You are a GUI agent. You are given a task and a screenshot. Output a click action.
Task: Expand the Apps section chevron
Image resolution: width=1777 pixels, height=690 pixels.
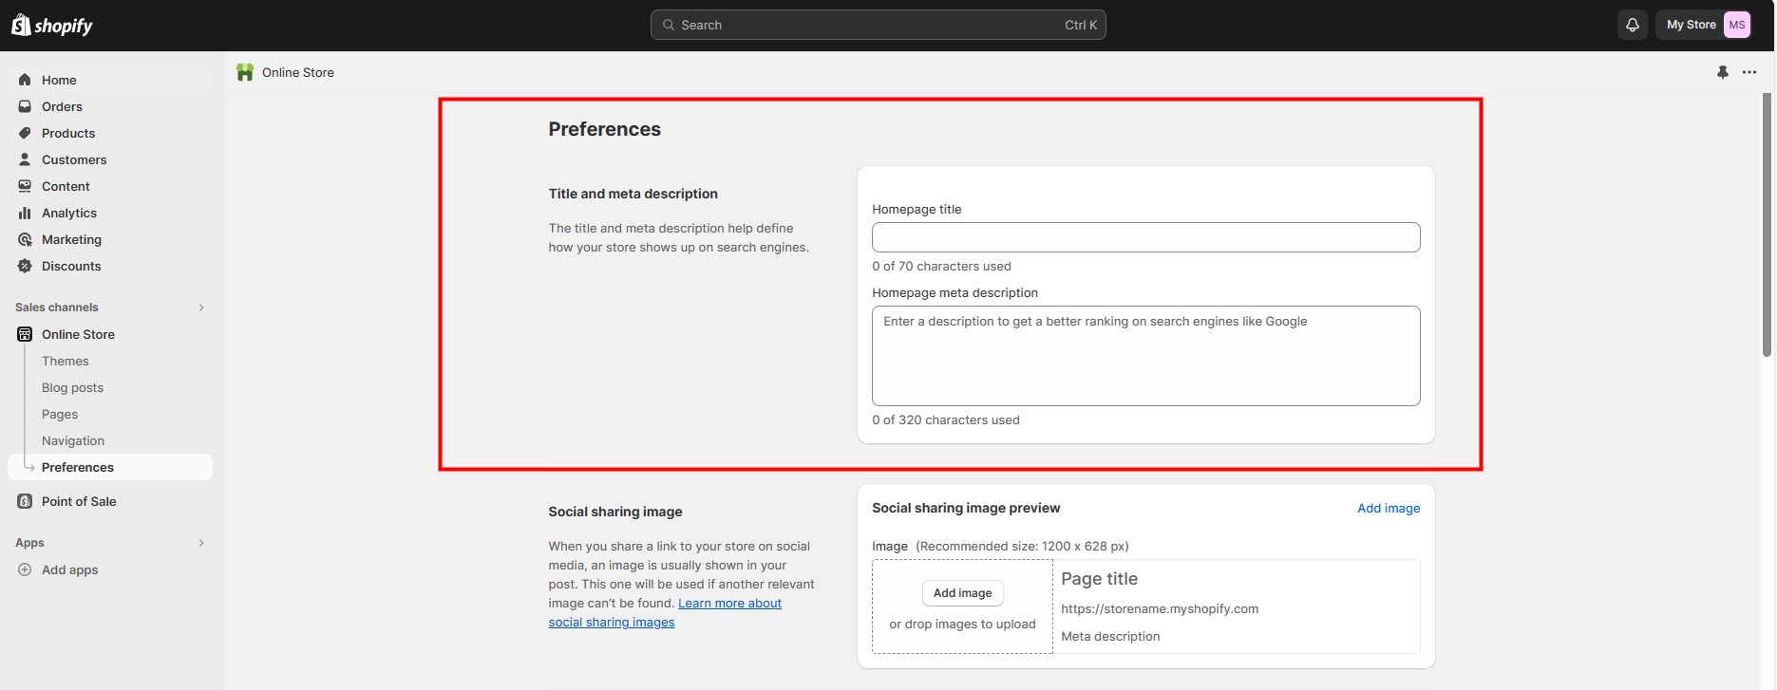coord(201,543)
